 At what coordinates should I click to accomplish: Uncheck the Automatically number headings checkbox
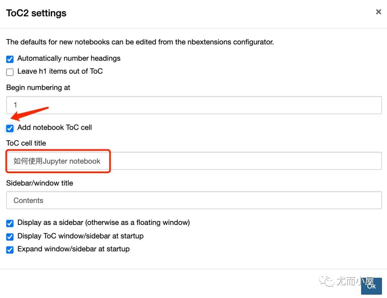click(x=10, y=59)
